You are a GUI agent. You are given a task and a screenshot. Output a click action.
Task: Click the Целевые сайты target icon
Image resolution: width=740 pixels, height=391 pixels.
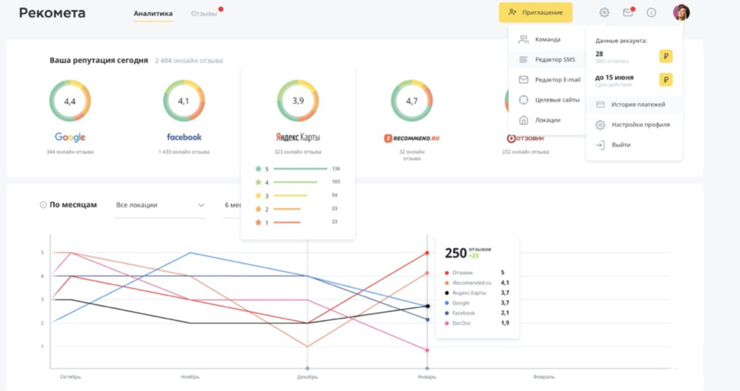(523, 100)
